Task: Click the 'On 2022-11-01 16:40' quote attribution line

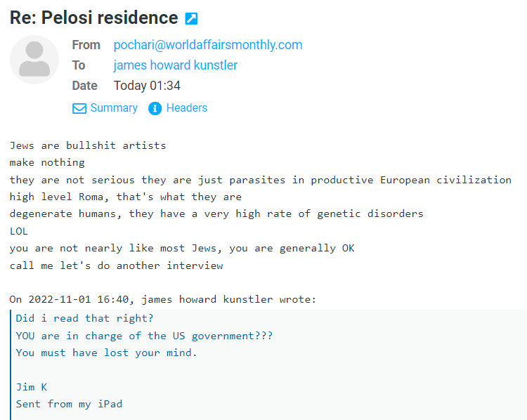Action: (163, 299)
